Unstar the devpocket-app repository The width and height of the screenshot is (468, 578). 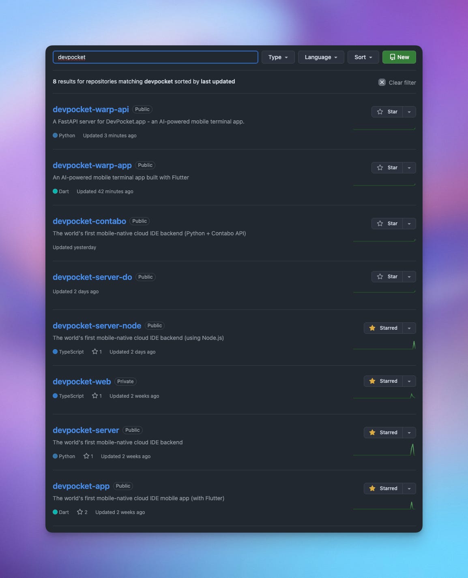[x=383, y=488]
